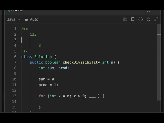
Task: Click the closing brace on line 15
Action: 40,107
